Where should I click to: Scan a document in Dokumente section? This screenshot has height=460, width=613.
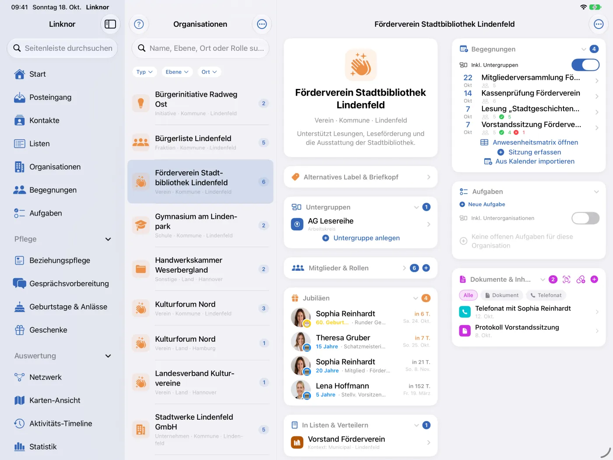(x=567, y=280)
